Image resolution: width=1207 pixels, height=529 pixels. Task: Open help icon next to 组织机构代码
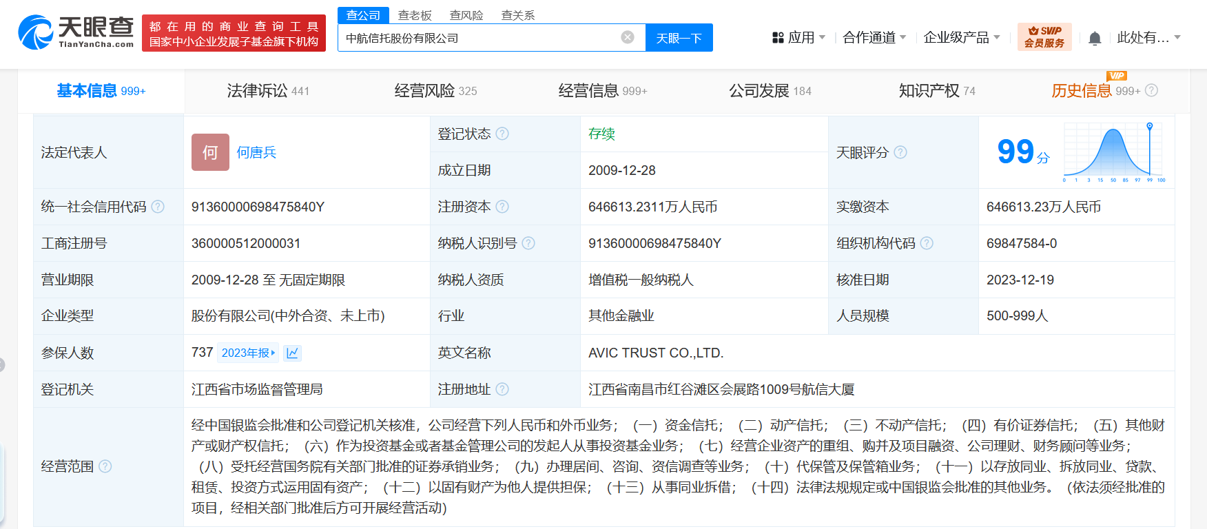(927, 243)
